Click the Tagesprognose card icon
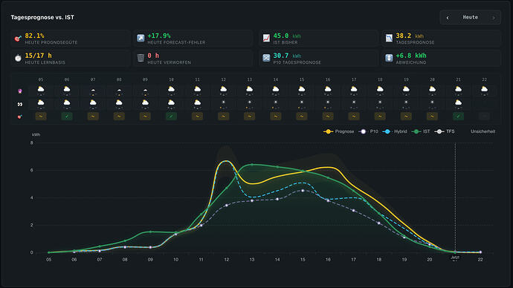The height and width of the screenshot is (288, 513). 389,38
